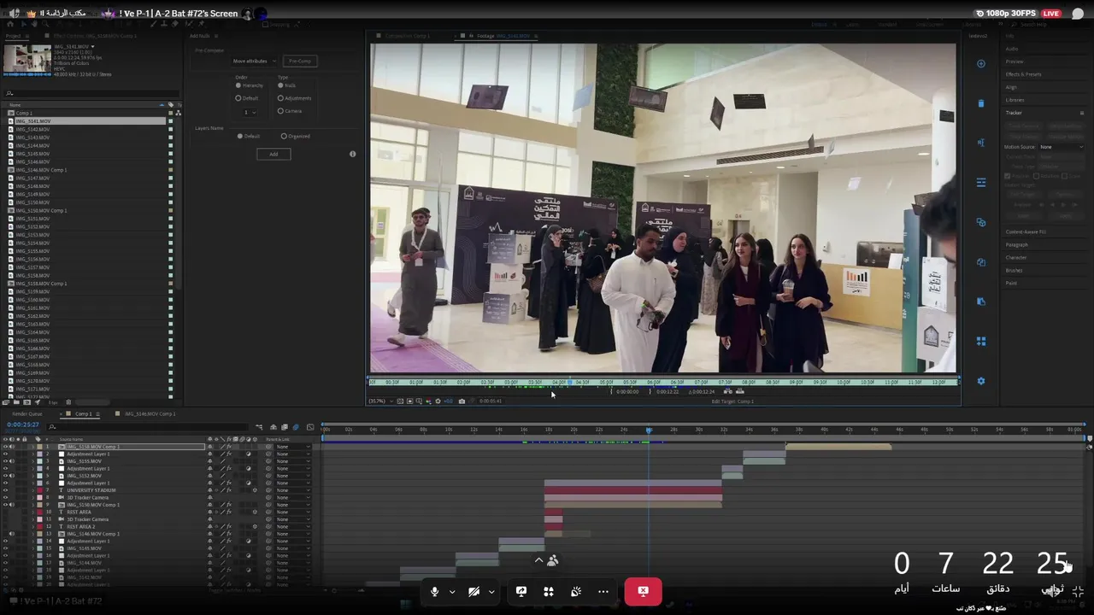Click the camera-off icon in the meeting toolbar
Viewport: 1094px width, 615px height.
pyautogui.click(x=473, y=591)
